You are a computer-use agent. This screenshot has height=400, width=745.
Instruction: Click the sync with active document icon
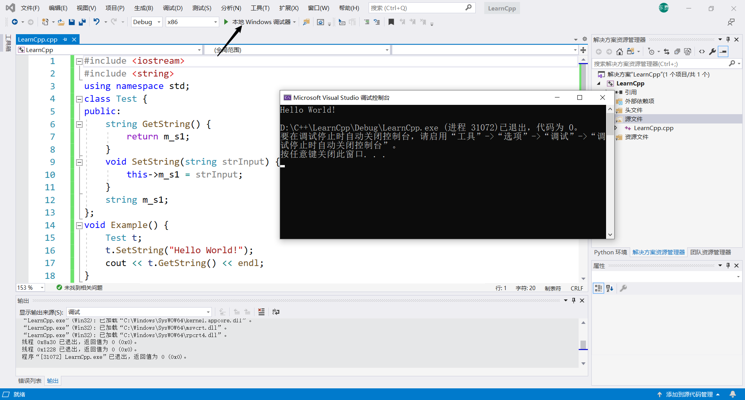click(x=667, y=52)
